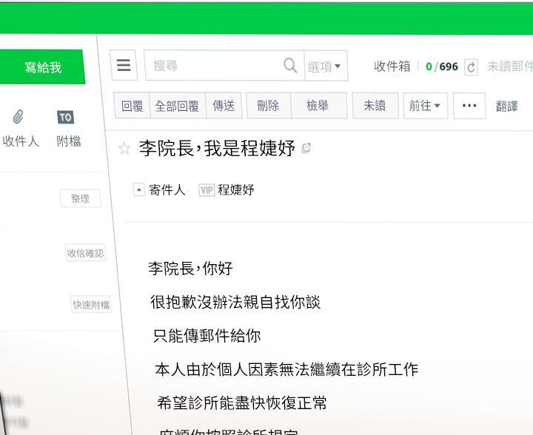Click the VIP badge beside sender
The height and width of the screenshot is (435, 533).
point(207,190)
